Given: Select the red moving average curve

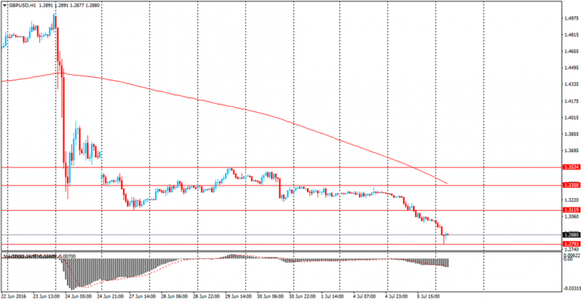Looking at the screenshot, I should pyautogui.click(x=244, y=110).
